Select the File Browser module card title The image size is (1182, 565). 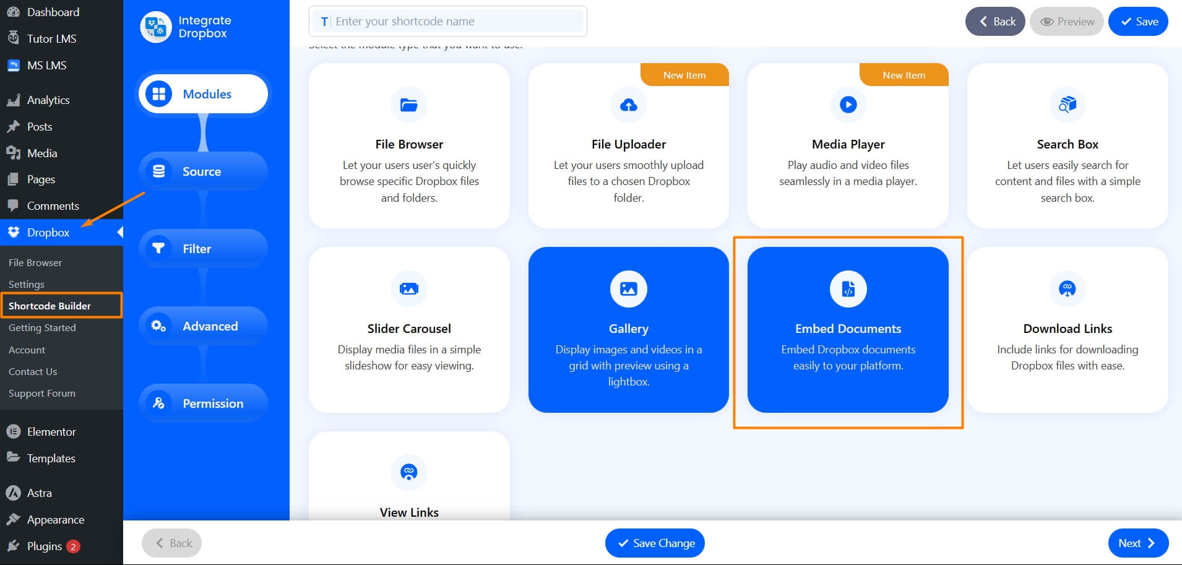pos(409,144)
